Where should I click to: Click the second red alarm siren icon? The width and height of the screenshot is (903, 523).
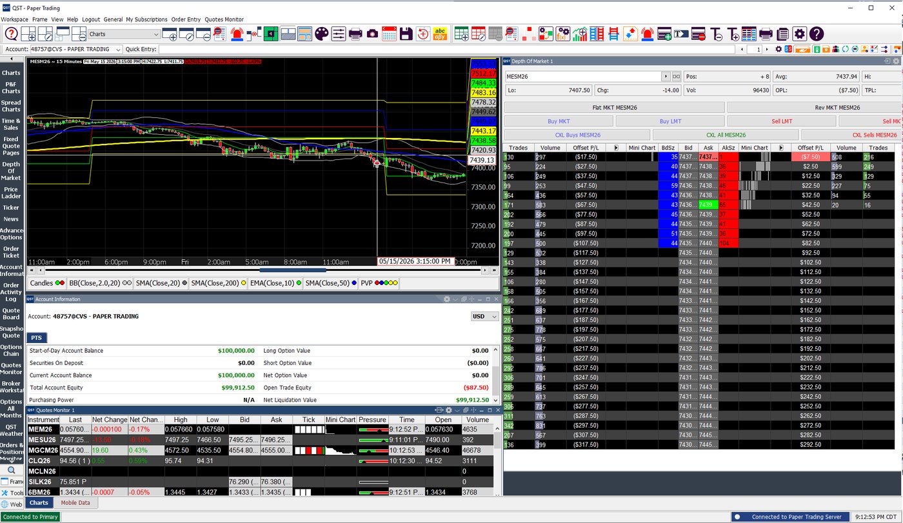pyautogui.click(x=647, y=34)
